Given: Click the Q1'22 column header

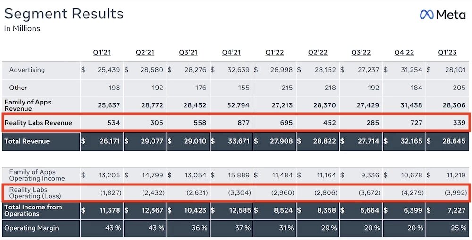Looking at the screenshot, I should 275,52.
